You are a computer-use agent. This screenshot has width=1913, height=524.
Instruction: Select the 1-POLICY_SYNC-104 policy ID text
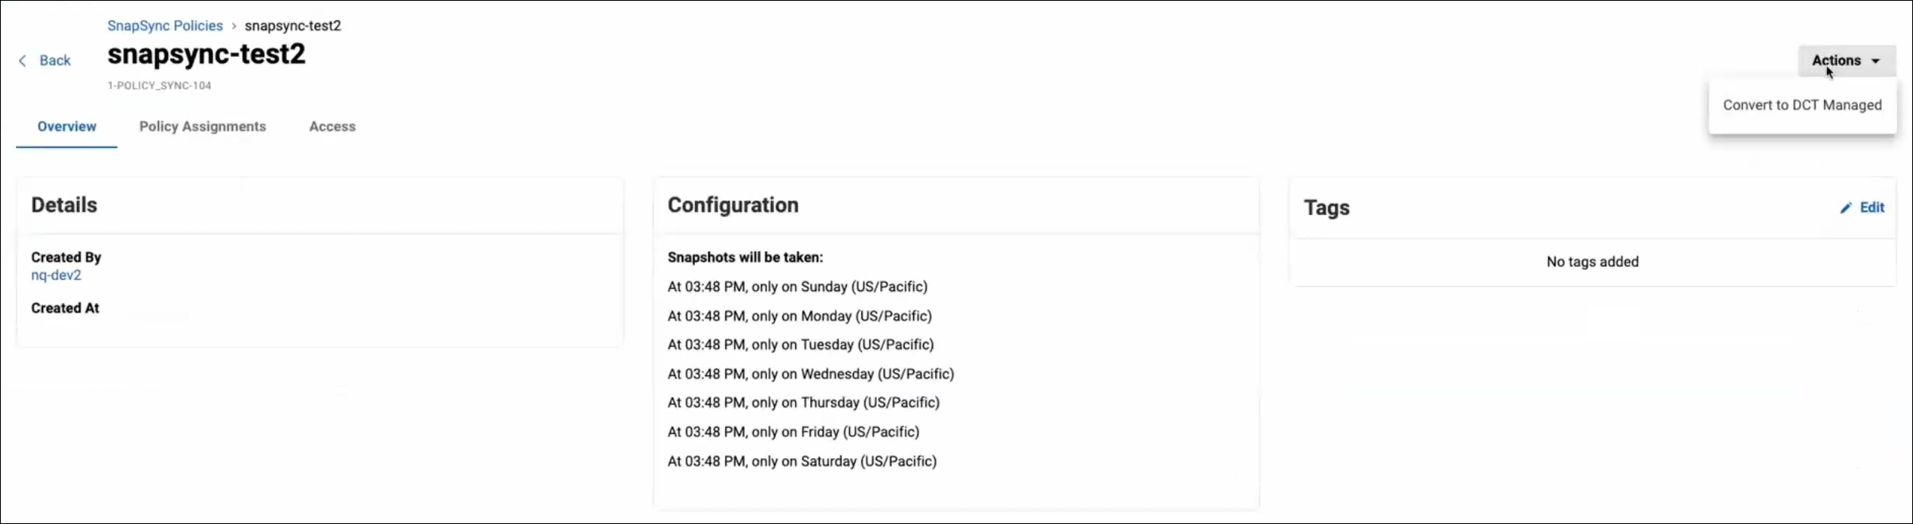[x=159, y=85]
